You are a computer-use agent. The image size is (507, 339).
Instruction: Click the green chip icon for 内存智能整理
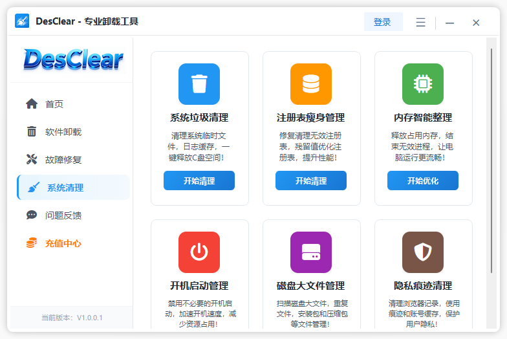click(423, 84)
